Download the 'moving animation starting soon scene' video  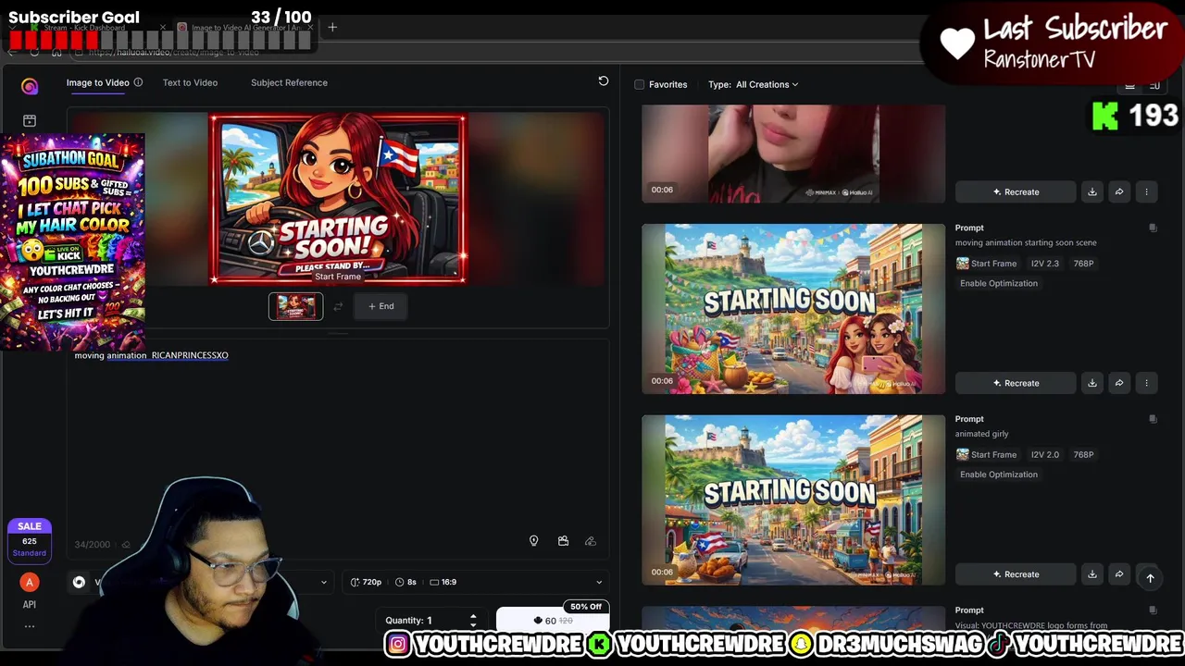[1092, 383]
